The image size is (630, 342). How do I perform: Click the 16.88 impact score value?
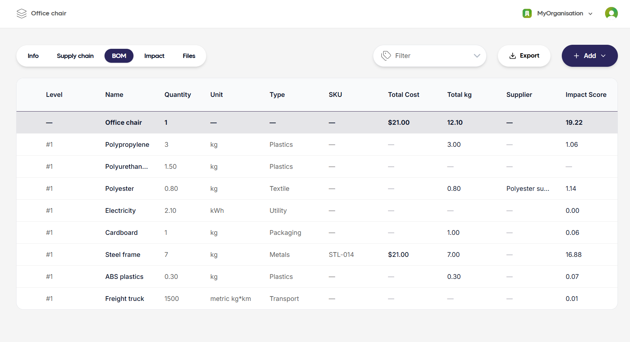click(574, 255)
